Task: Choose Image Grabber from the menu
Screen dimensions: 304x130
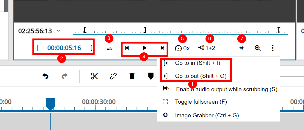Action: click(x=207, y=115)
